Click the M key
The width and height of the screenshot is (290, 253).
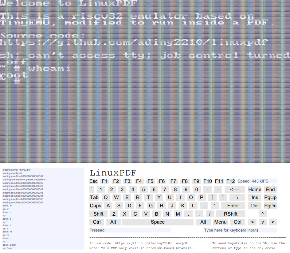(x=178, y=214)
